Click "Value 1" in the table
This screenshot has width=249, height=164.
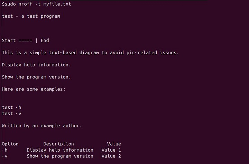[111, 150]
